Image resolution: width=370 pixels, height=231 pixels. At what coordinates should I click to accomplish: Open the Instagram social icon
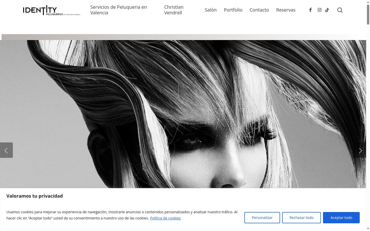(x=319, y=10)
